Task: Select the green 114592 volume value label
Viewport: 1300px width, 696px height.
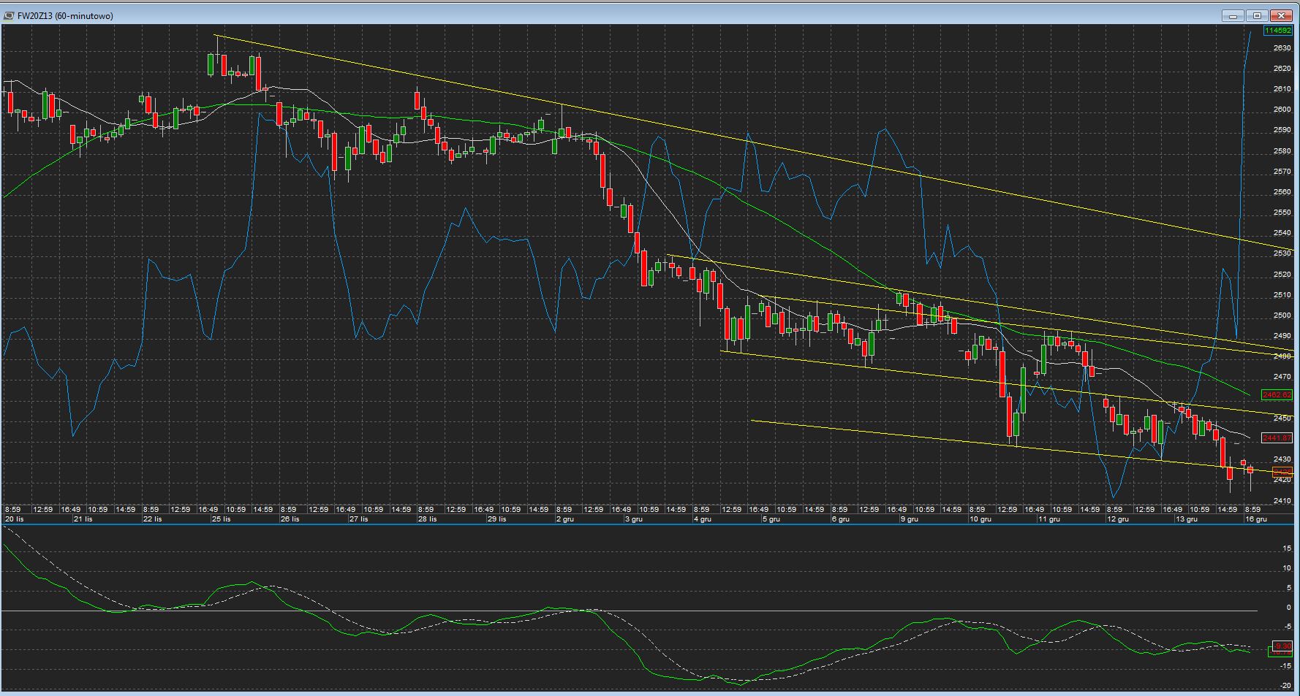Action: 1277,31
